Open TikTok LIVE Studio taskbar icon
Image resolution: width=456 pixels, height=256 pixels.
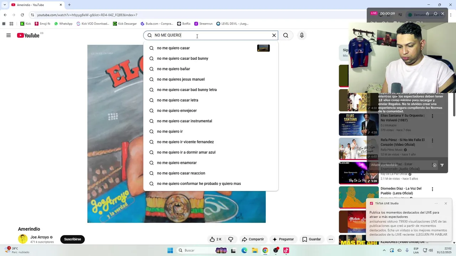(x=286, y=250)
